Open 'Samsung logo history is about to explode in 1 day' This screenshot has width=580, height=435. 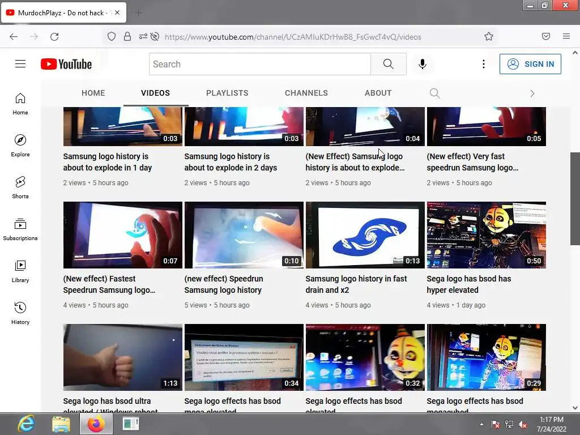108,162
